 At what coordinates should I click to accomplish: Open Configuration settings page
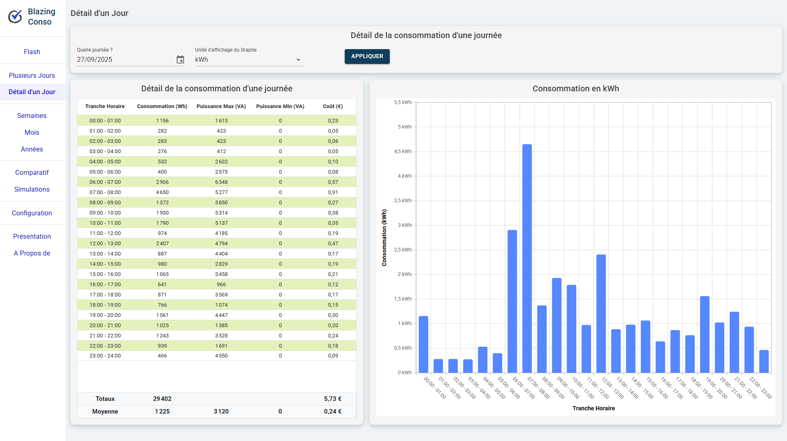pos(32,213)
